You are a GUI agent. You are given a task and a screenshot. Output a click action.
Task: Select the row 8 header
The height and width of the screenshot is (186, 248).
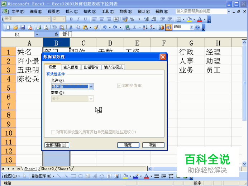tap(9, 115)
